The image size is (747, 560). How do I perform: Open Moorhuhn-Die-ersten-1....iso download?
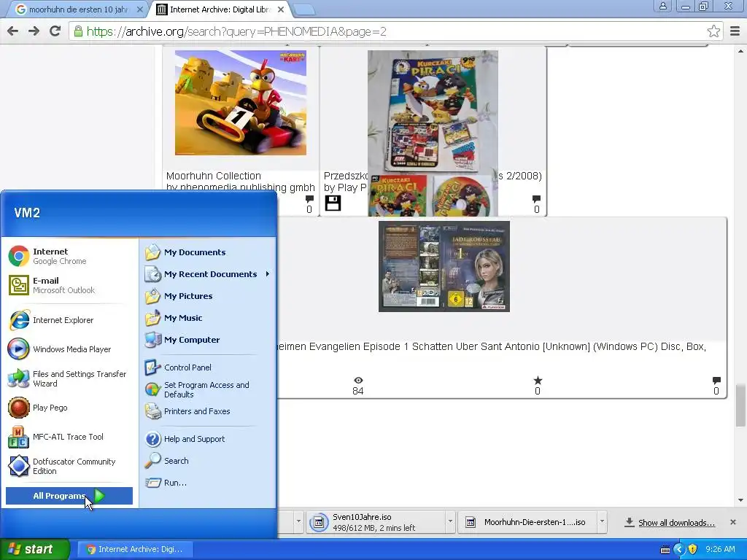click(527, 522)
